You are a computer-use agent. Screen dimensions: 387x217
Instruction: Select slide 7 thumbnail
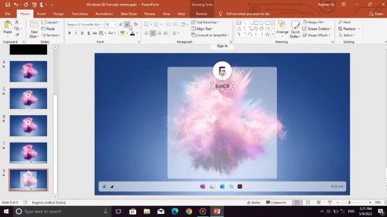pyautogui.click(x=28, y=153)
